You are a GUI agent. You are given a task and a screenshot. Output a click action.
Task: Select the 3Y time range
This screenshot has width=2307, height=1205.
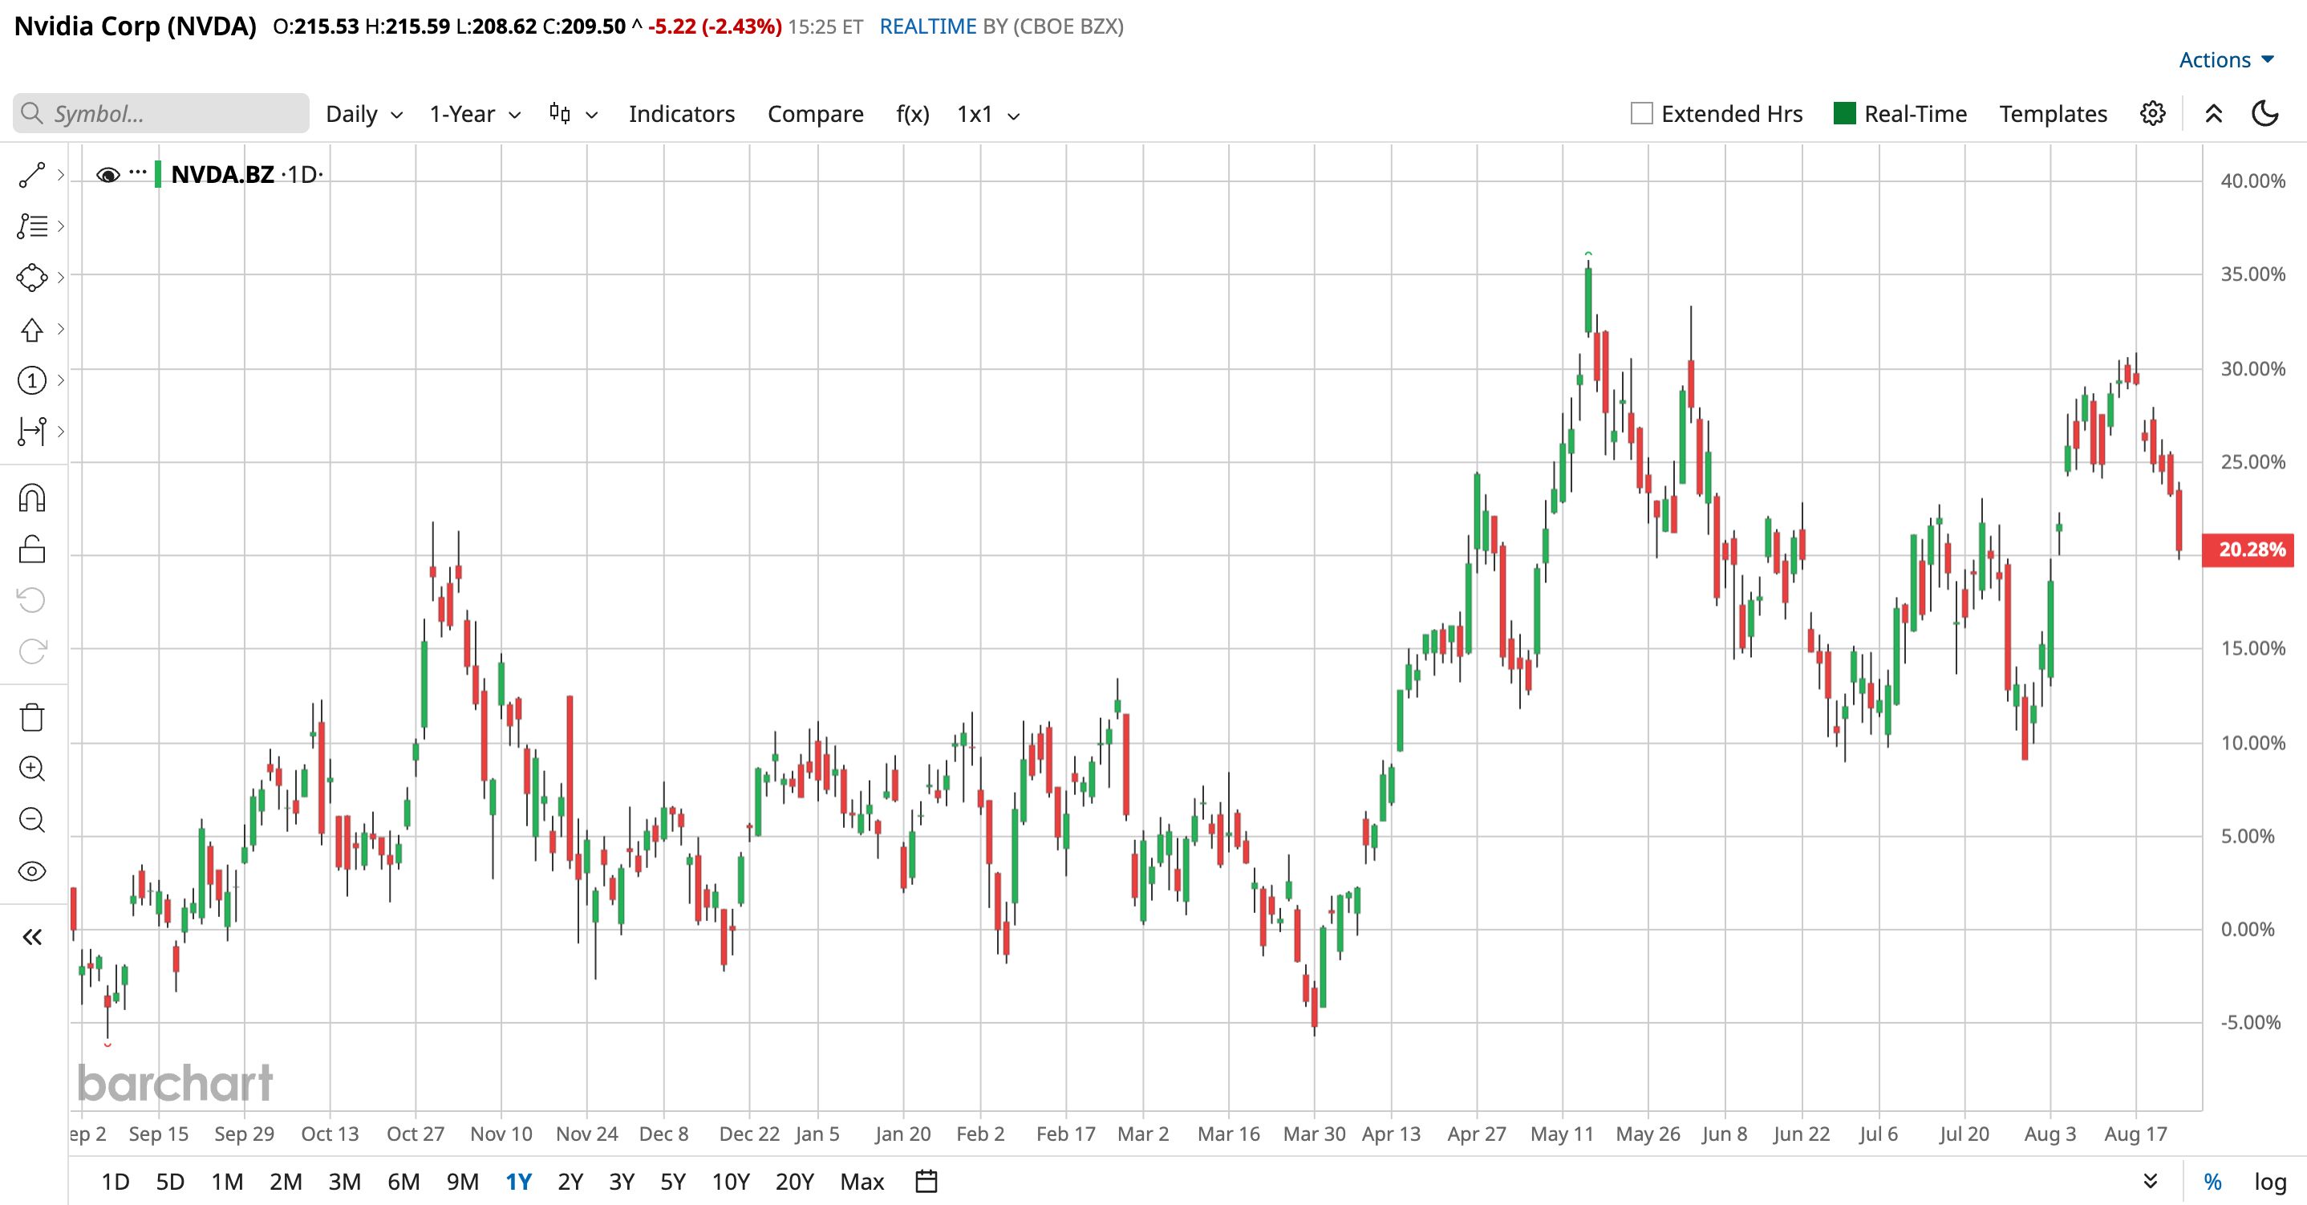(x=622, y=1182)
